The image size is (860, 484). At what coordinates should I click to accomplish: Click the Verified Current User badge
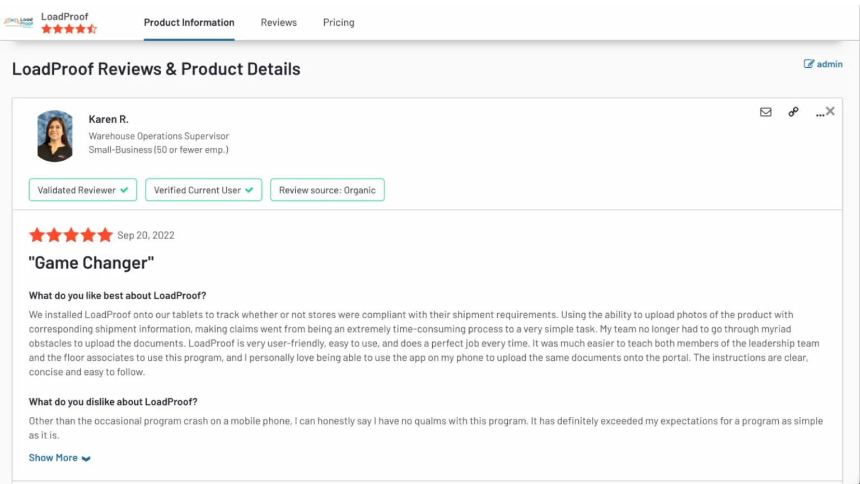(x=204, y=190)
